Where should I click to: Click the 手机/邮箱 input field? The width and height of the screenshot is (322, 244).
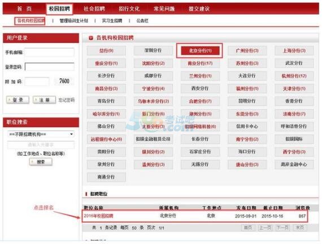point(49,52)
